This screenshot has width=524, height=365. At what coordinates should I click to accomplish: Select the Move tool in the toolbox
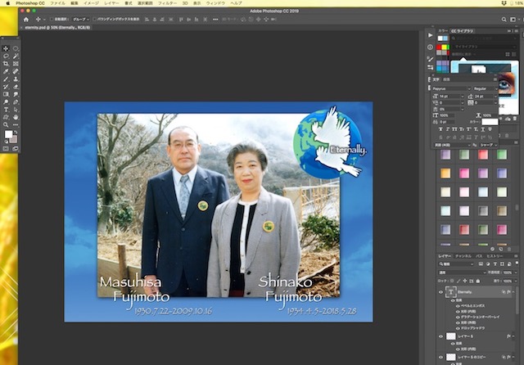tap(6, 48)
